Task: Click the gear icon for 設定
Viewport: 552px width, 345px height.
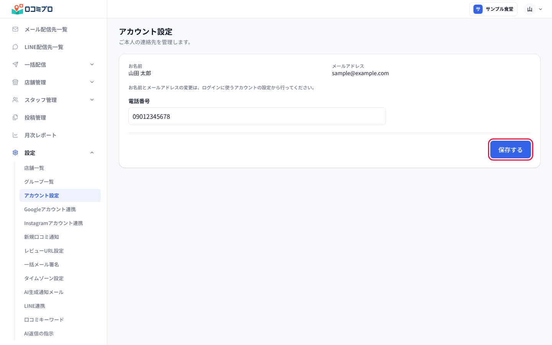Action: (15, 153)
